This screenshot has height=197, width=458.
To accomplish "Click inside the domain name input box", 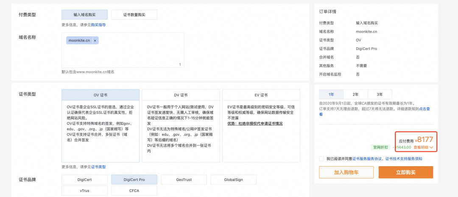I will coord(123,50).
